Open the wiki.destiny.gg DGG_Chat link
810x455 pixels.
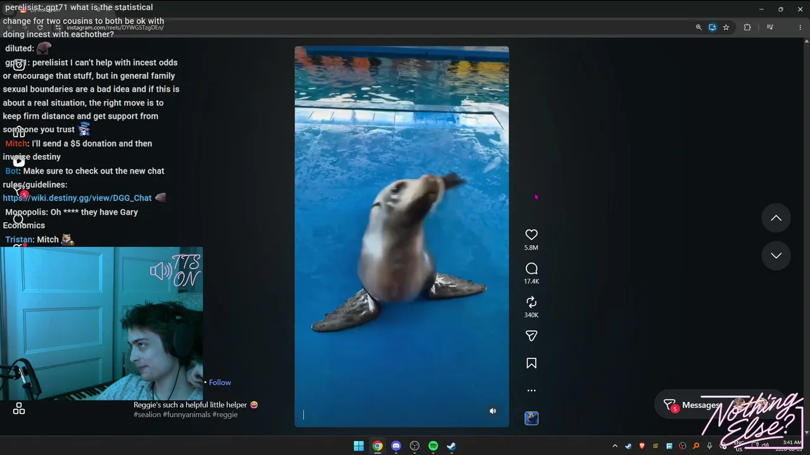pyautogui.click(x=77, y=198)
